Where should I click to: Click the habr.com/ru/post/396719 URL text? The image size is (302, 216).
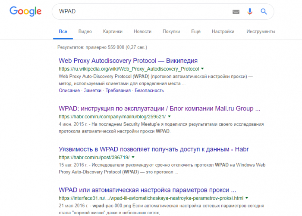(x=94, y=157)
